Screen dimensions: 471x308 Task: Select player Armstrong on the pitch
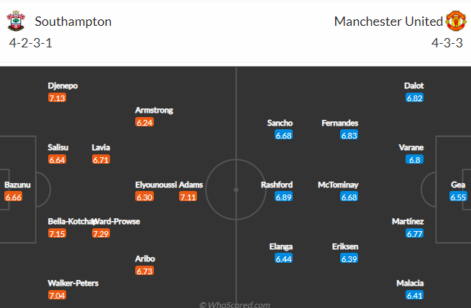(x=154, y=111)
